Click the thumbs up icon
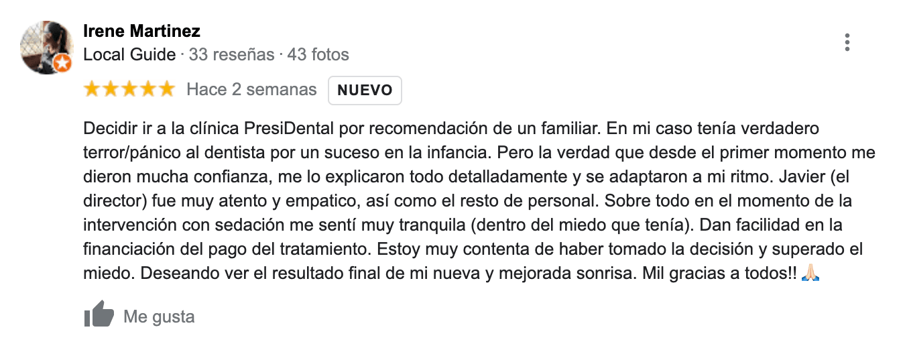The image size is (905, 350). point(99,315)
